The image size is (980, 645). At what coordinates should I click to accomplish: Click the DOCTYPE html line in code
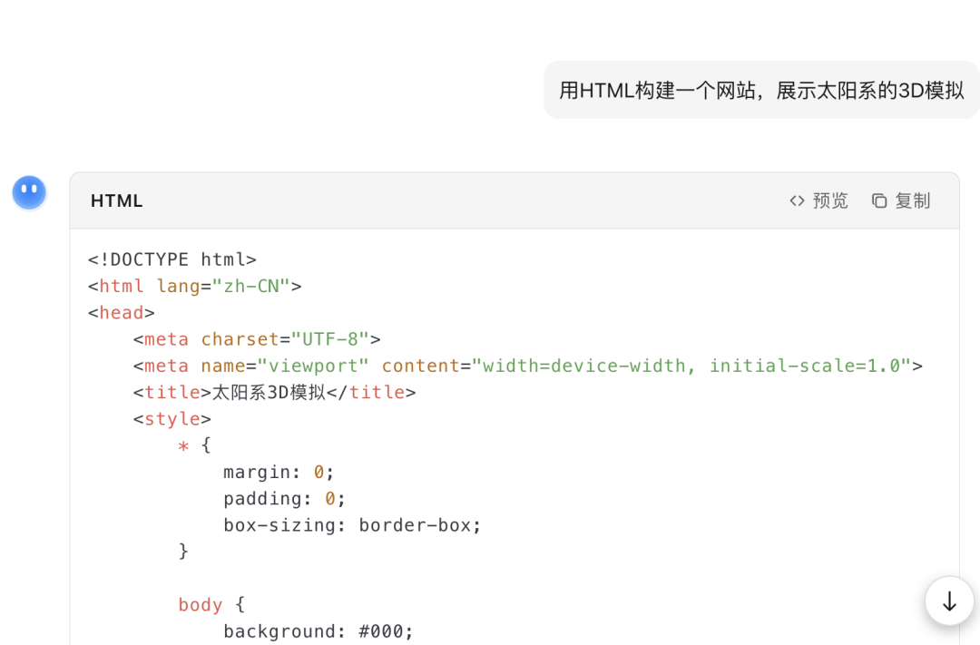[x=172, y=259]
